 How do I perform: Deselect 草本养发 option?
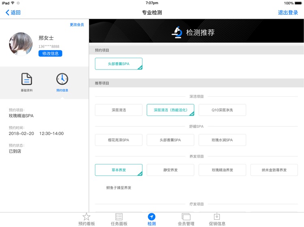pos(119,170)
